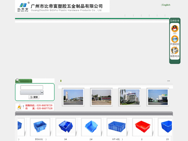Click the 销售电话 telephone icon

175,50
